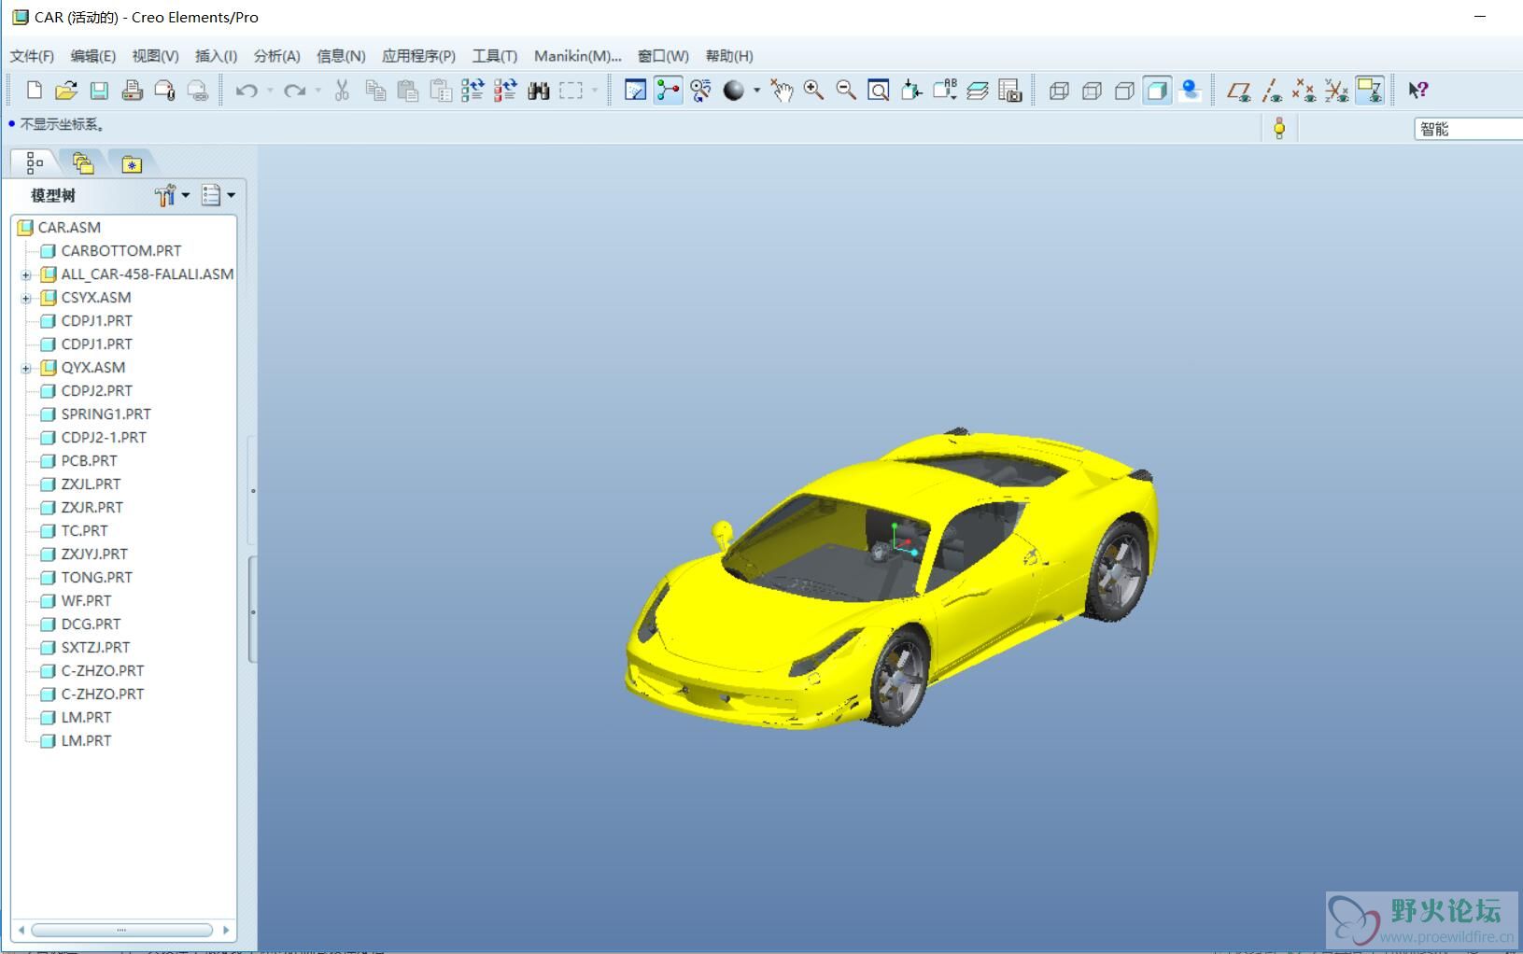Toggle coordinate systems display off
1523x954 pixels.
[x=1336, y=91]
